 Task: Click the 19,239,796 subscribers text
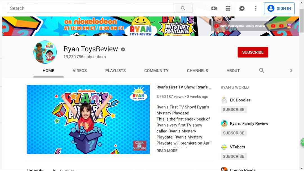click(84, 57)
